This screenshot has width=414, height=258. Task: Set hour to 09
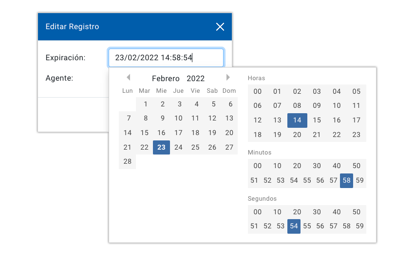317,106
